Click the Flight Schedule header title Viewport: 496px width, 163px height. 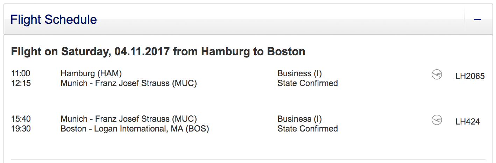point(54,20)
